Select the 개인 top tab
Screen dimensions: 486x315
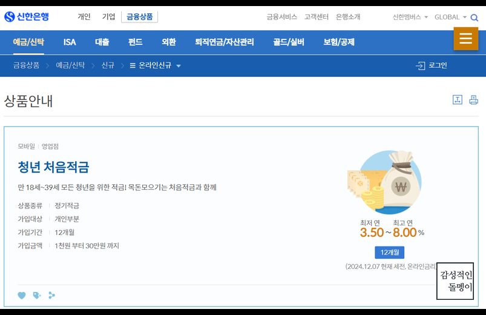pyautogui.click(x=84, y=17)
